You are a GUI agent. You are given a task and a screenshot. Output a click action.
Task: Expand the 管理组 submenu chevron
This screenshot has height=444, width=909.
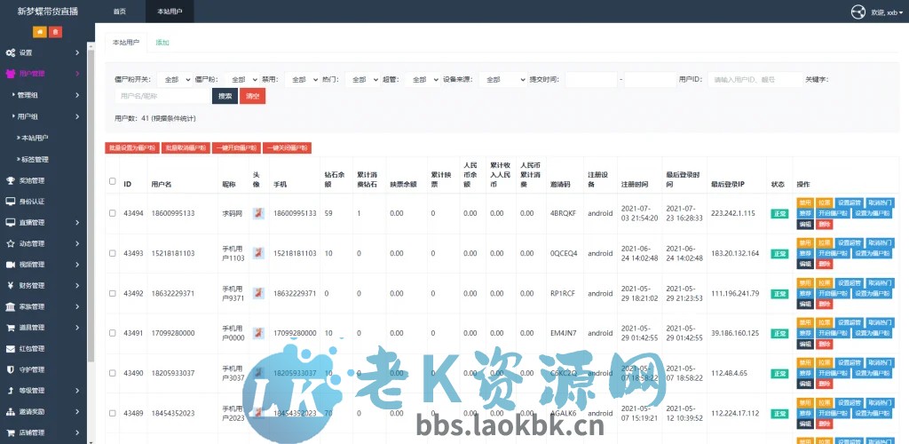point(77,95)
